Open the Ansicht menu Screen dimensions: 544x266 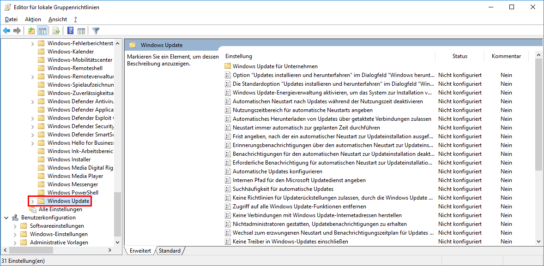(57, 19)
